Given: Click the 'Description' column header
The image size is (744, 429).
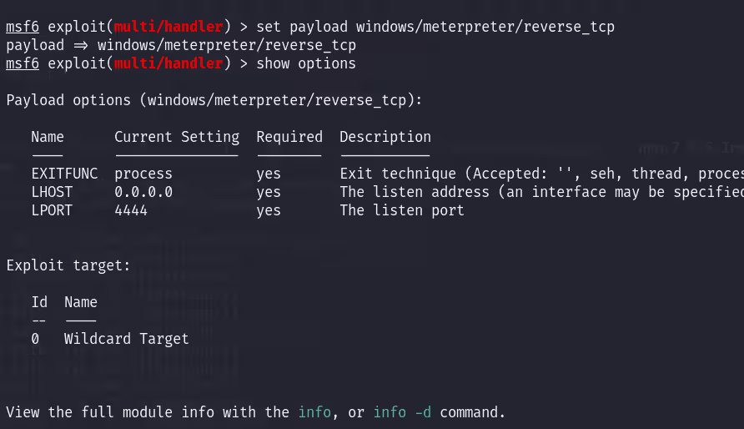Looking at the screenshot, I should coord(385,137).
